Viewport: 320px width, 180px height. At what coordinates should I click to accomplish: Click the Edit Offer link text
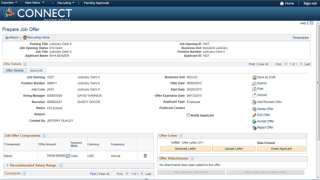263,115
